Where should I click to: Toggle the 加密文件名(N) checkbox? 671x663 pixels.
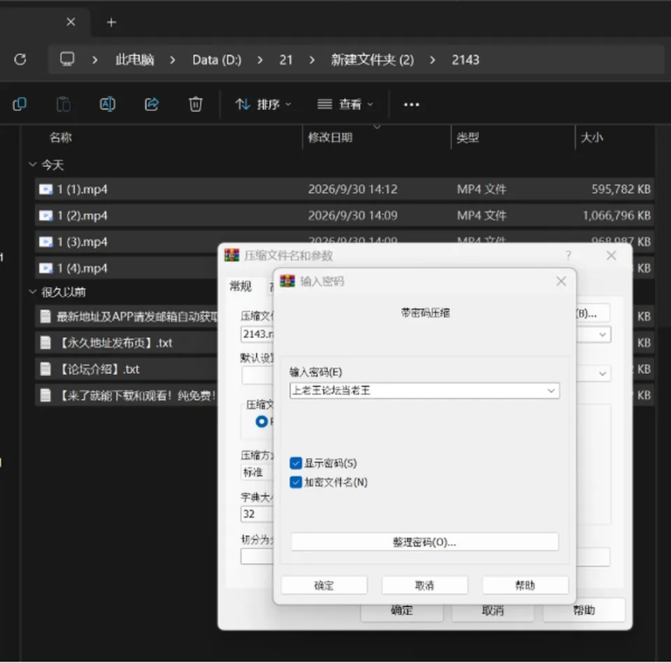tap(296, 482)
